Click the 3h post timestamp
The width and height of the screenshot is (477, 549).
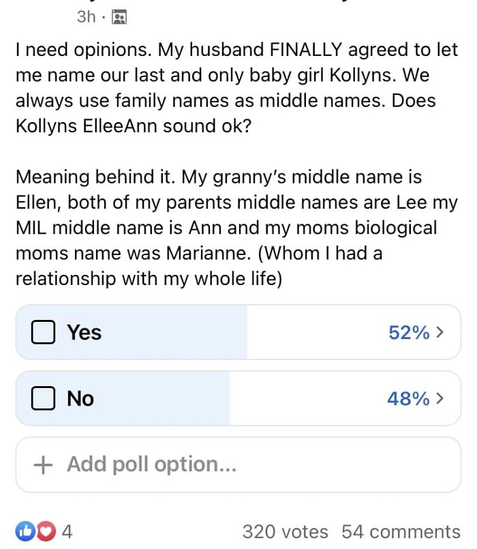pos(87,17)
